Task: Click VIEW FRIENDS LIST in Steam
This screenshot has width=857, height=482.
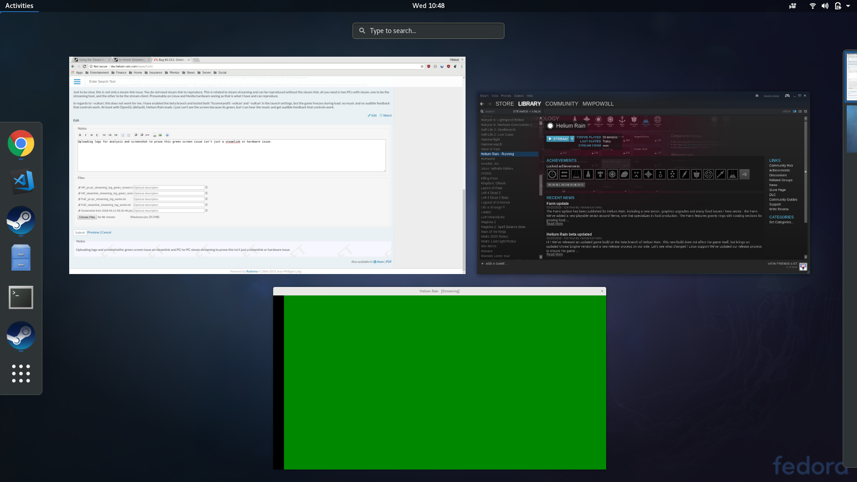Action: (782, 264)
